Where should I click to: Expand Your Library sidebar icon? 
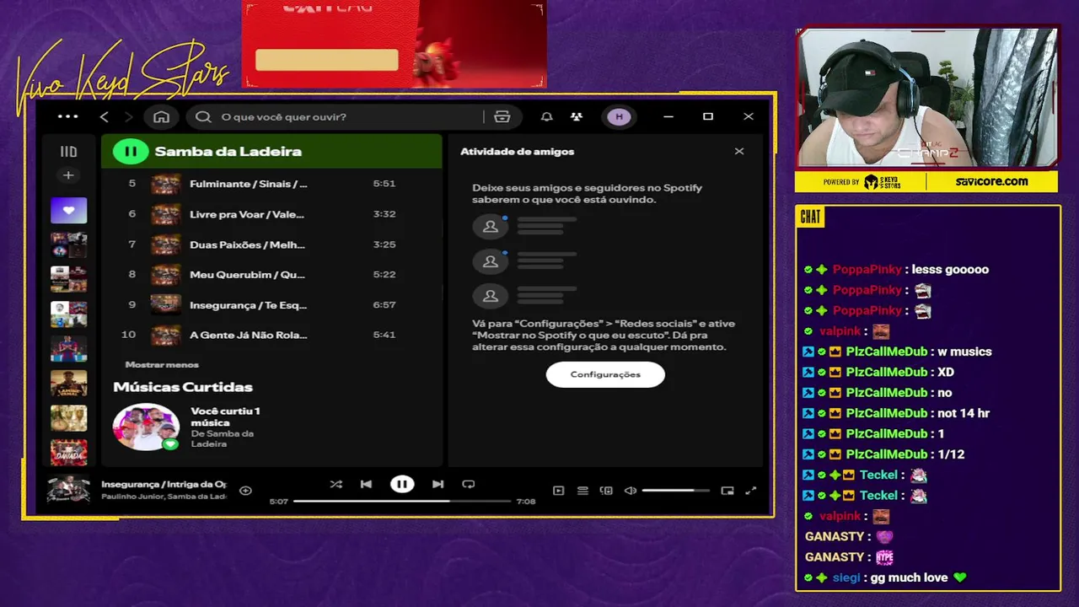click(x=68, y=152)
